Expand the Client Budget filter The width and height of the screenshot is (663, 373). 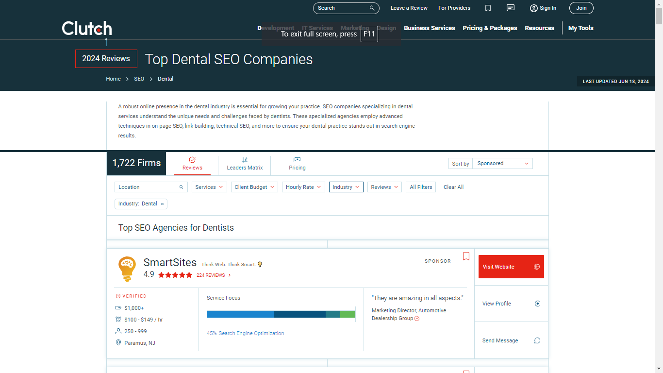coord(254,187)
